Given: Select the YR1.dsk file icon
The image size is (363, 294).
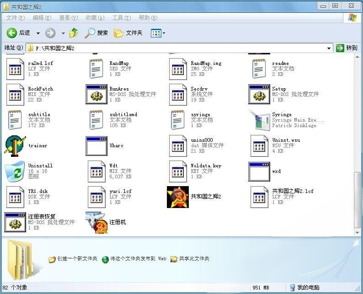Looking at the screenshot, I should (15, 197).
